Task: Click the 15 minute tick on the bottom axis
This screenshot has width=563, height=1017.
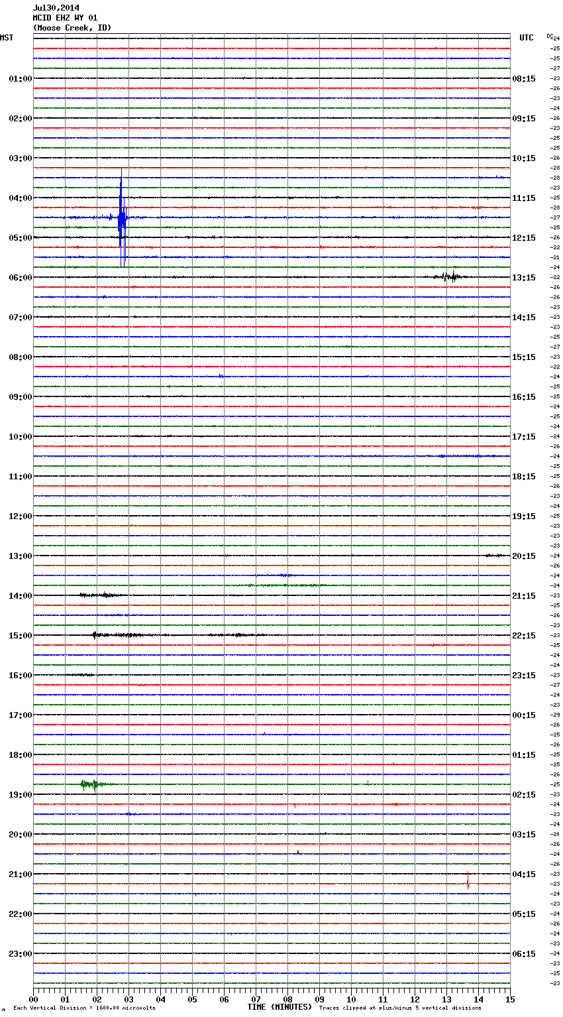Action: [510, 1000]
